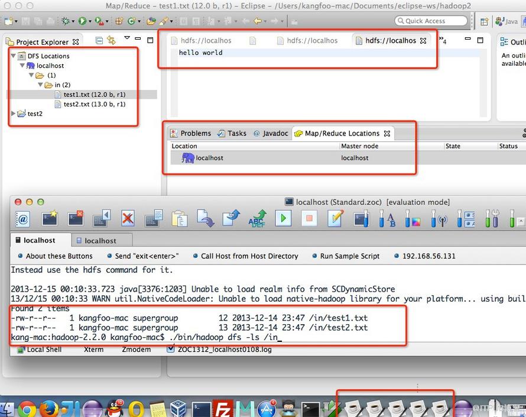Click the Run Sample Script button

coord(346,256)
